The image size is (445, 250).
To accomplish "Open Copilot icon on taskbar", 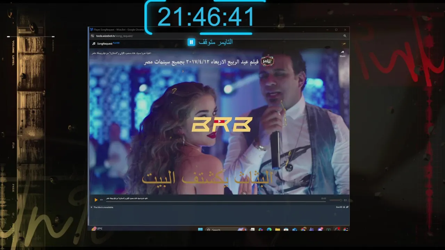I will tap(261, 230).
